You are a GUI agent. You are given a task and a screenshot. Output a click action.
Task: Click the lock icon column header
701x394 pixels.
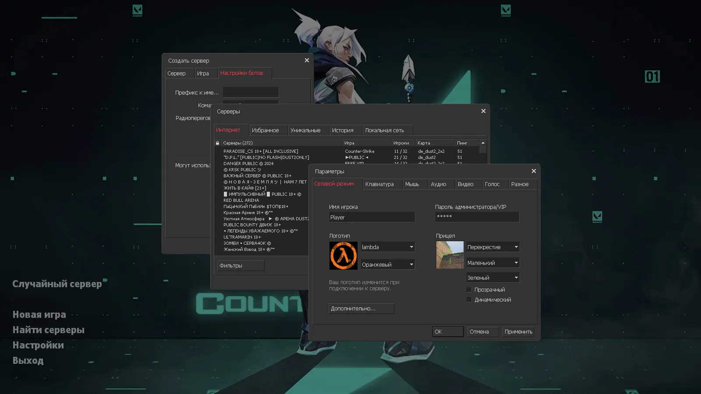217,143
